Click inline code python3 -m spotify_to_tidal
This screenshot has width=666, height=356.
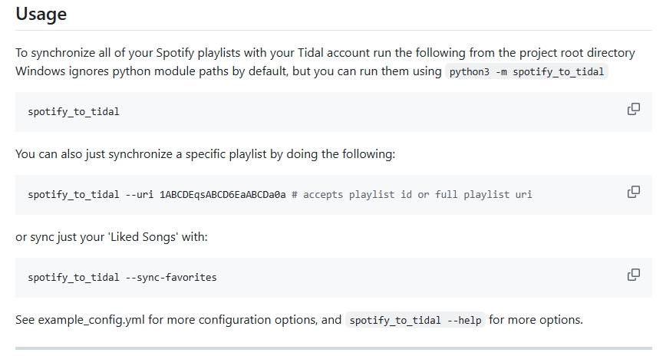[527, 71]
